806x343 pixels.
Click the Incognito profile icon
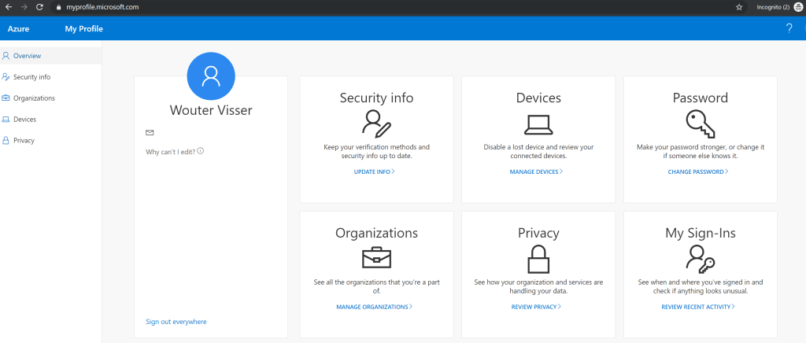pyautogui.click(x=797, y=7)
